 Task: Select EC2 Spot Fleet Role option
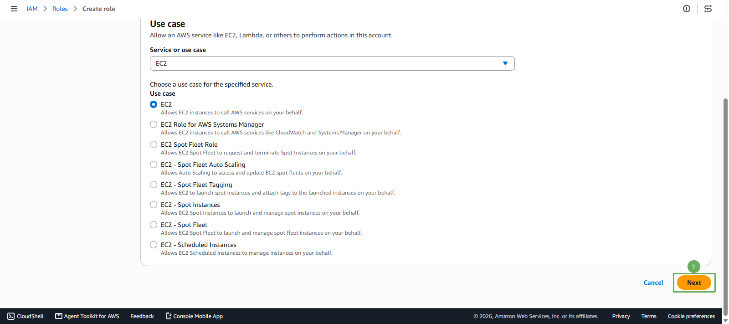154,144
